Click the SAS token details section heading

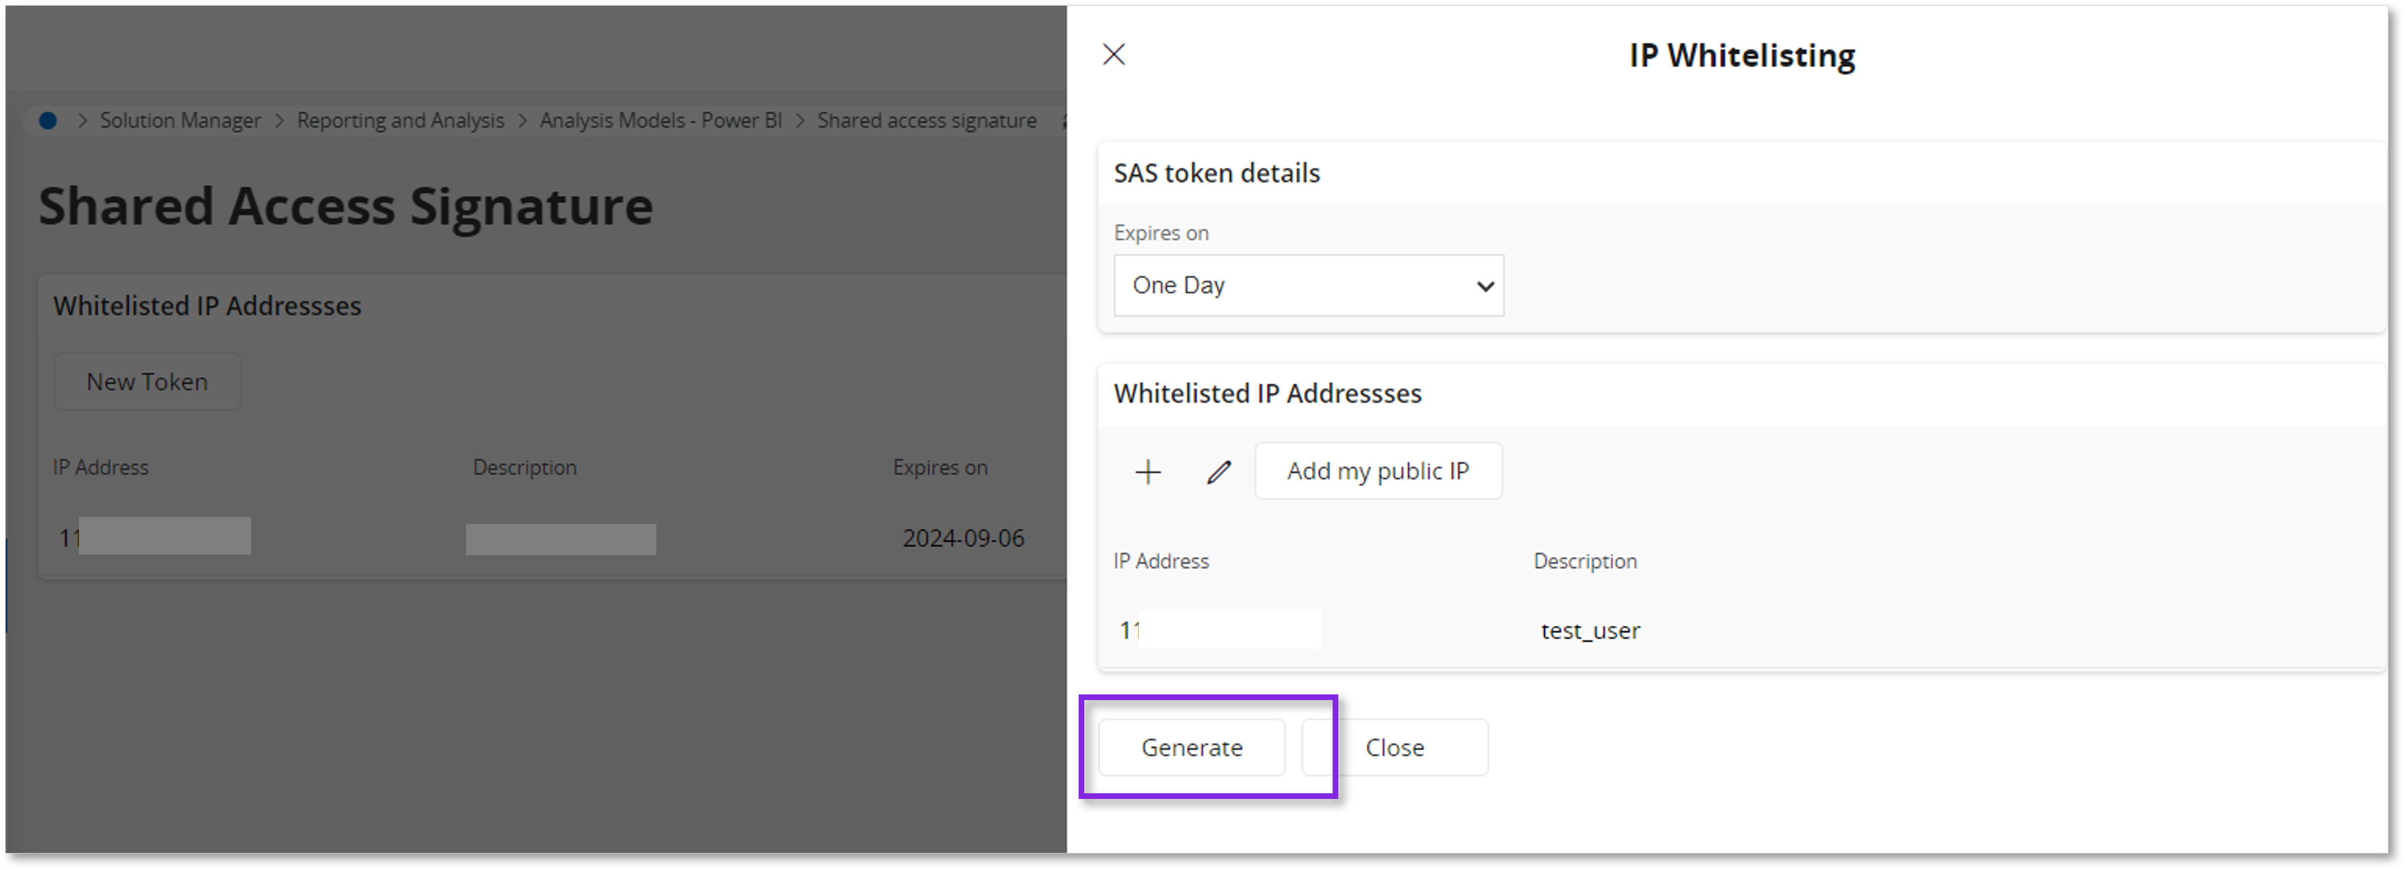[x=1217, y=173]
